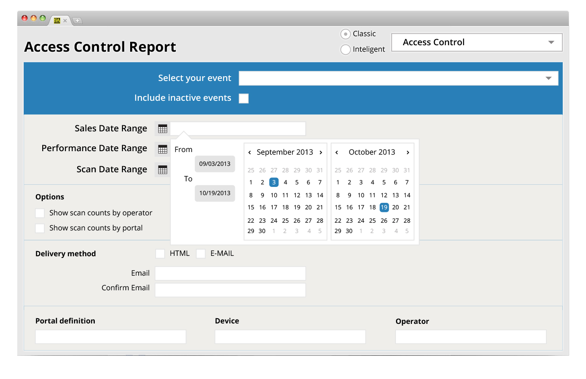Choose September 30 in the calendar
Viewport: 586px width, 379px height.
262,231
